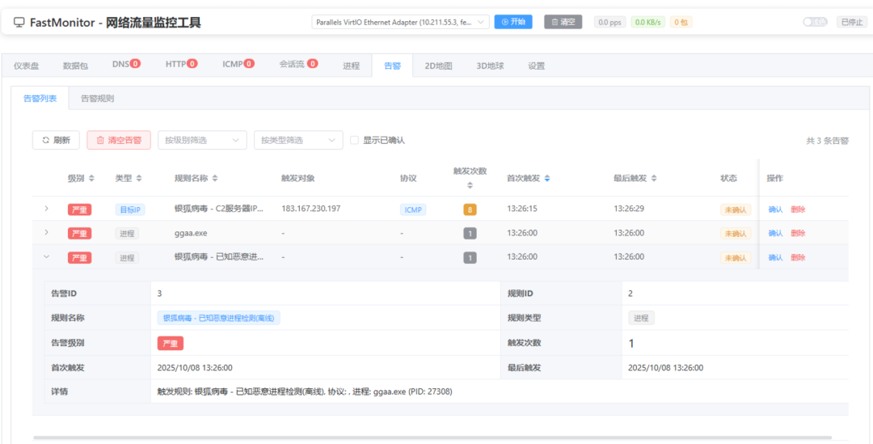The image size is (873, 444).
Task: Click the 13:26:15 first trigger time
Action: click(521, 209)
